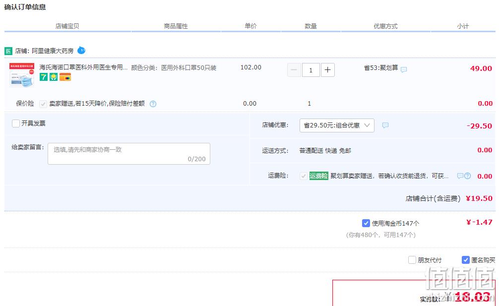Click the green shield guarantee icon
The image size is (499, 306).
coord(54,77)
